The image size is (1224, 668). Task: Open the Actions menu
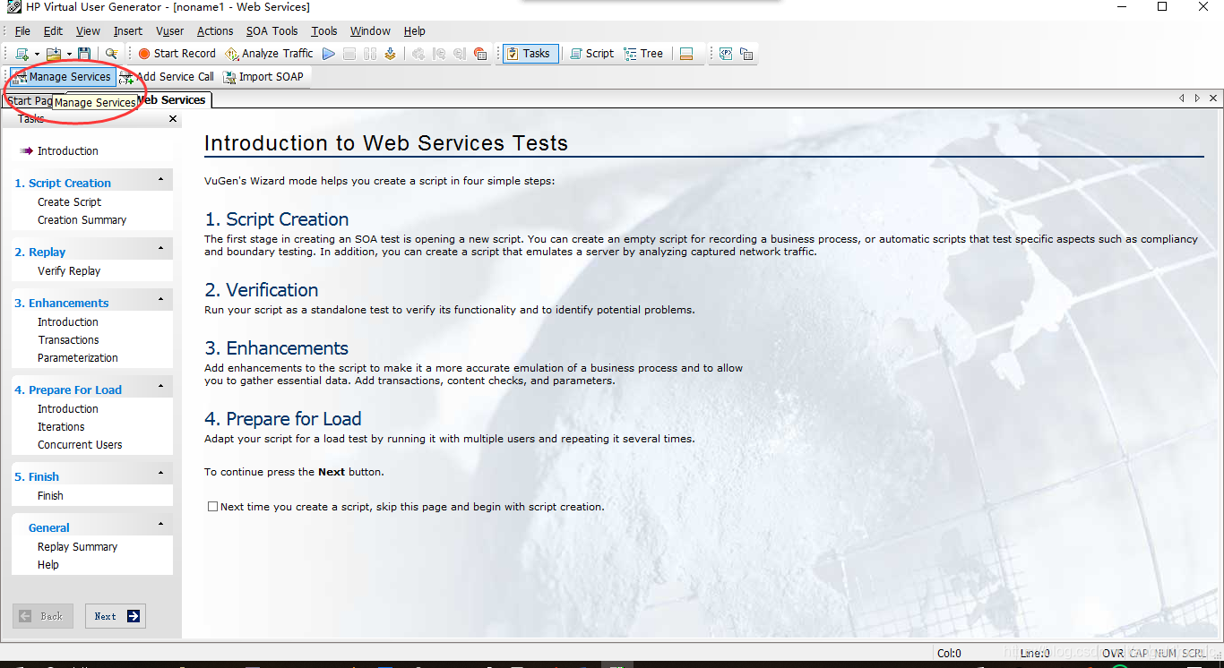215,30
